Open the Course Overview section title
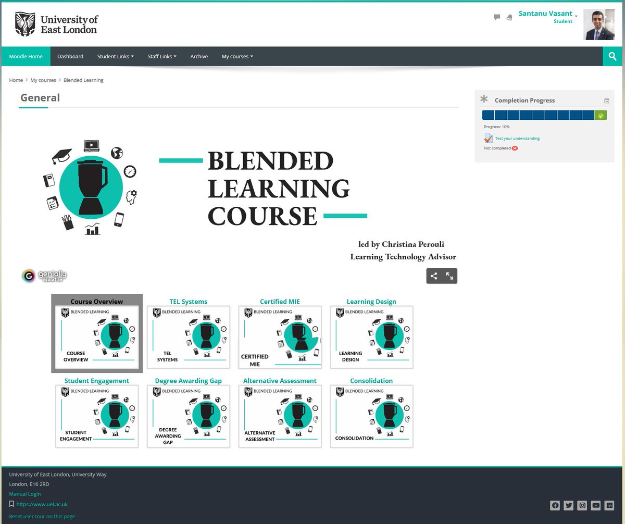The image size is (625, 524). click(x=97, y=302)
